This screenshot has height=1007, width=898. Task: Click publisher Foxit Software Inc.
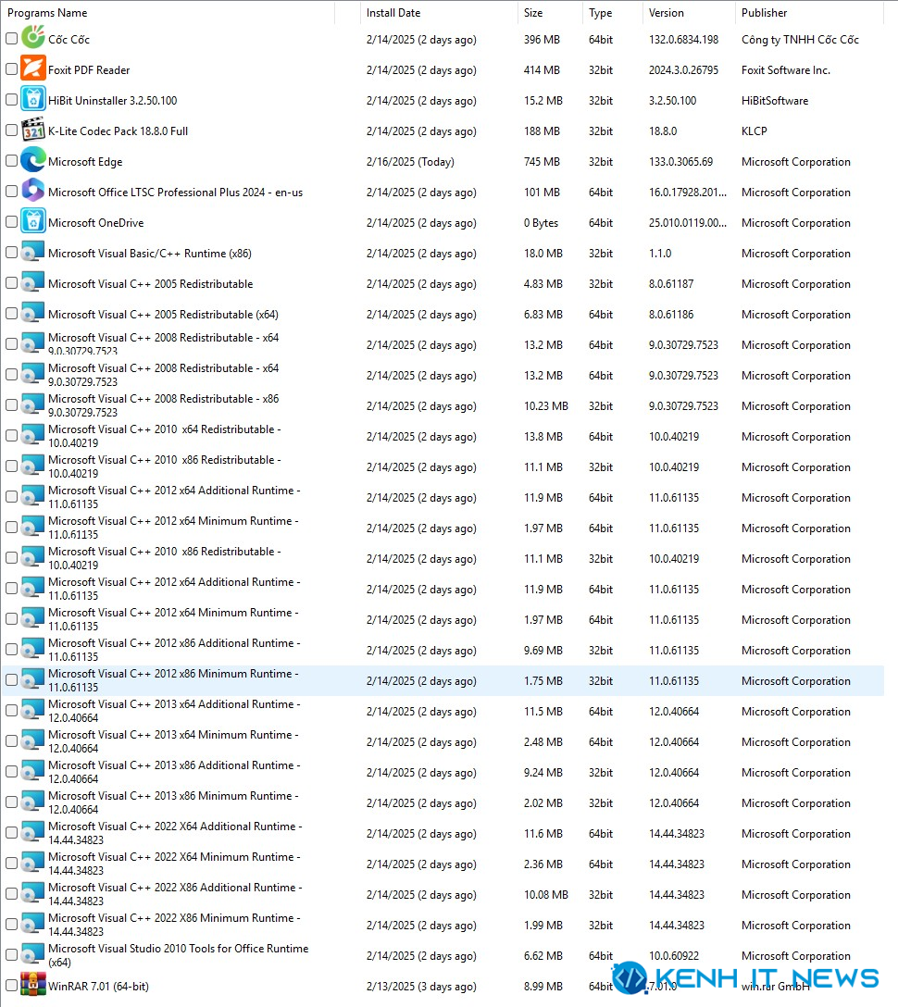pyautogui.click(x=786, y=70)
